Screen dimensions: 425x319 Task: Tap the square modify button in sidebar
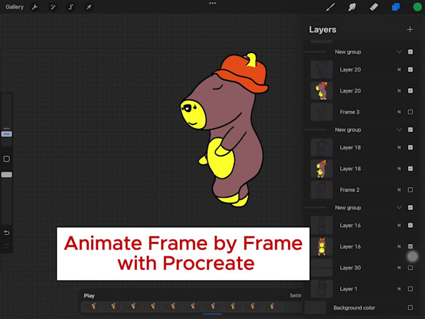6,159
